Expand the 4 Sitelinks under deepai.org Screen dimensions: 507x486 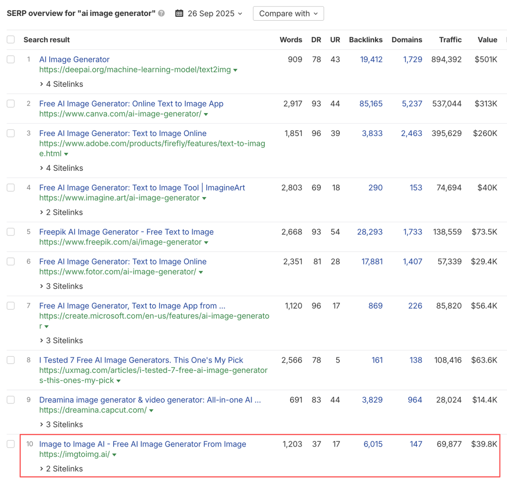tap(61, 84)
